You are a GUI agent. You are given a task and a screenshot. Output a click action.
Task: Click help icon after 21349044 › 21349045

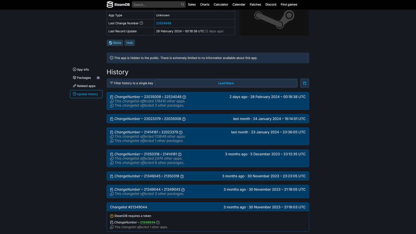point(183,190)
